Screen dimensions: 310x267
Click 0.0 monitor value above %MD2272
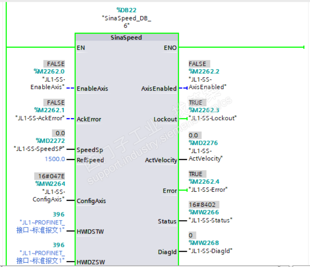(x=59, y=133)
